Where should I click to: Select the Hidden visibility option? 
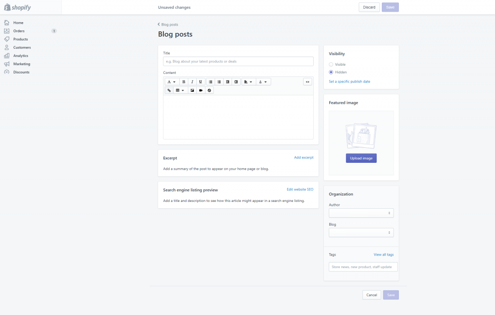[331, 72]
